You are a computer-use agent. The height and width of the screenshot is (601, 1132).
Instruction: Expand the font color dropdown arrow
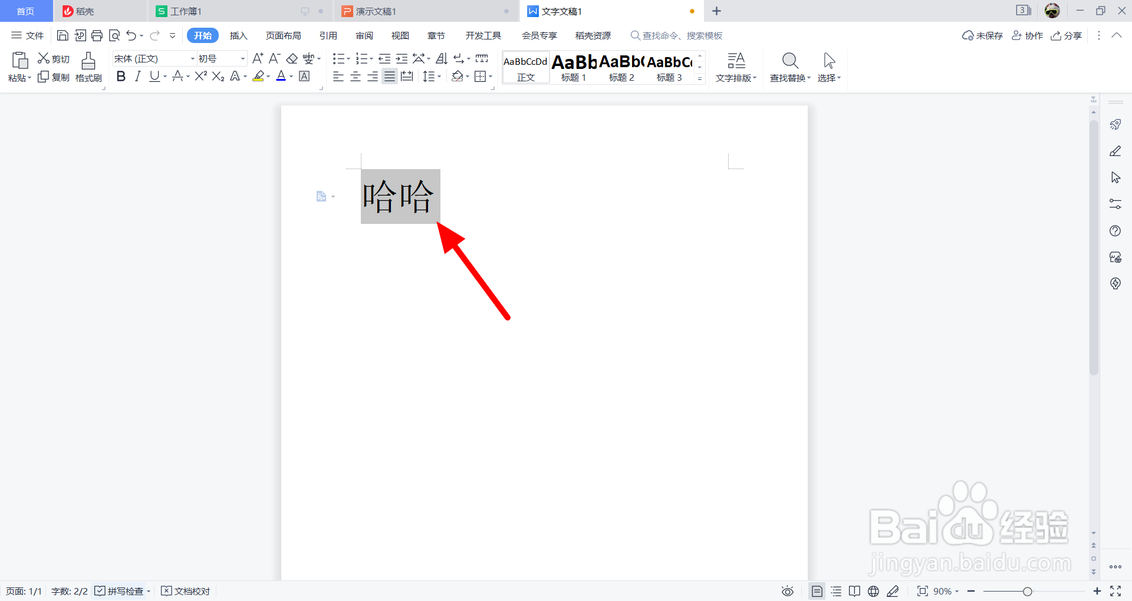[291, 77]
